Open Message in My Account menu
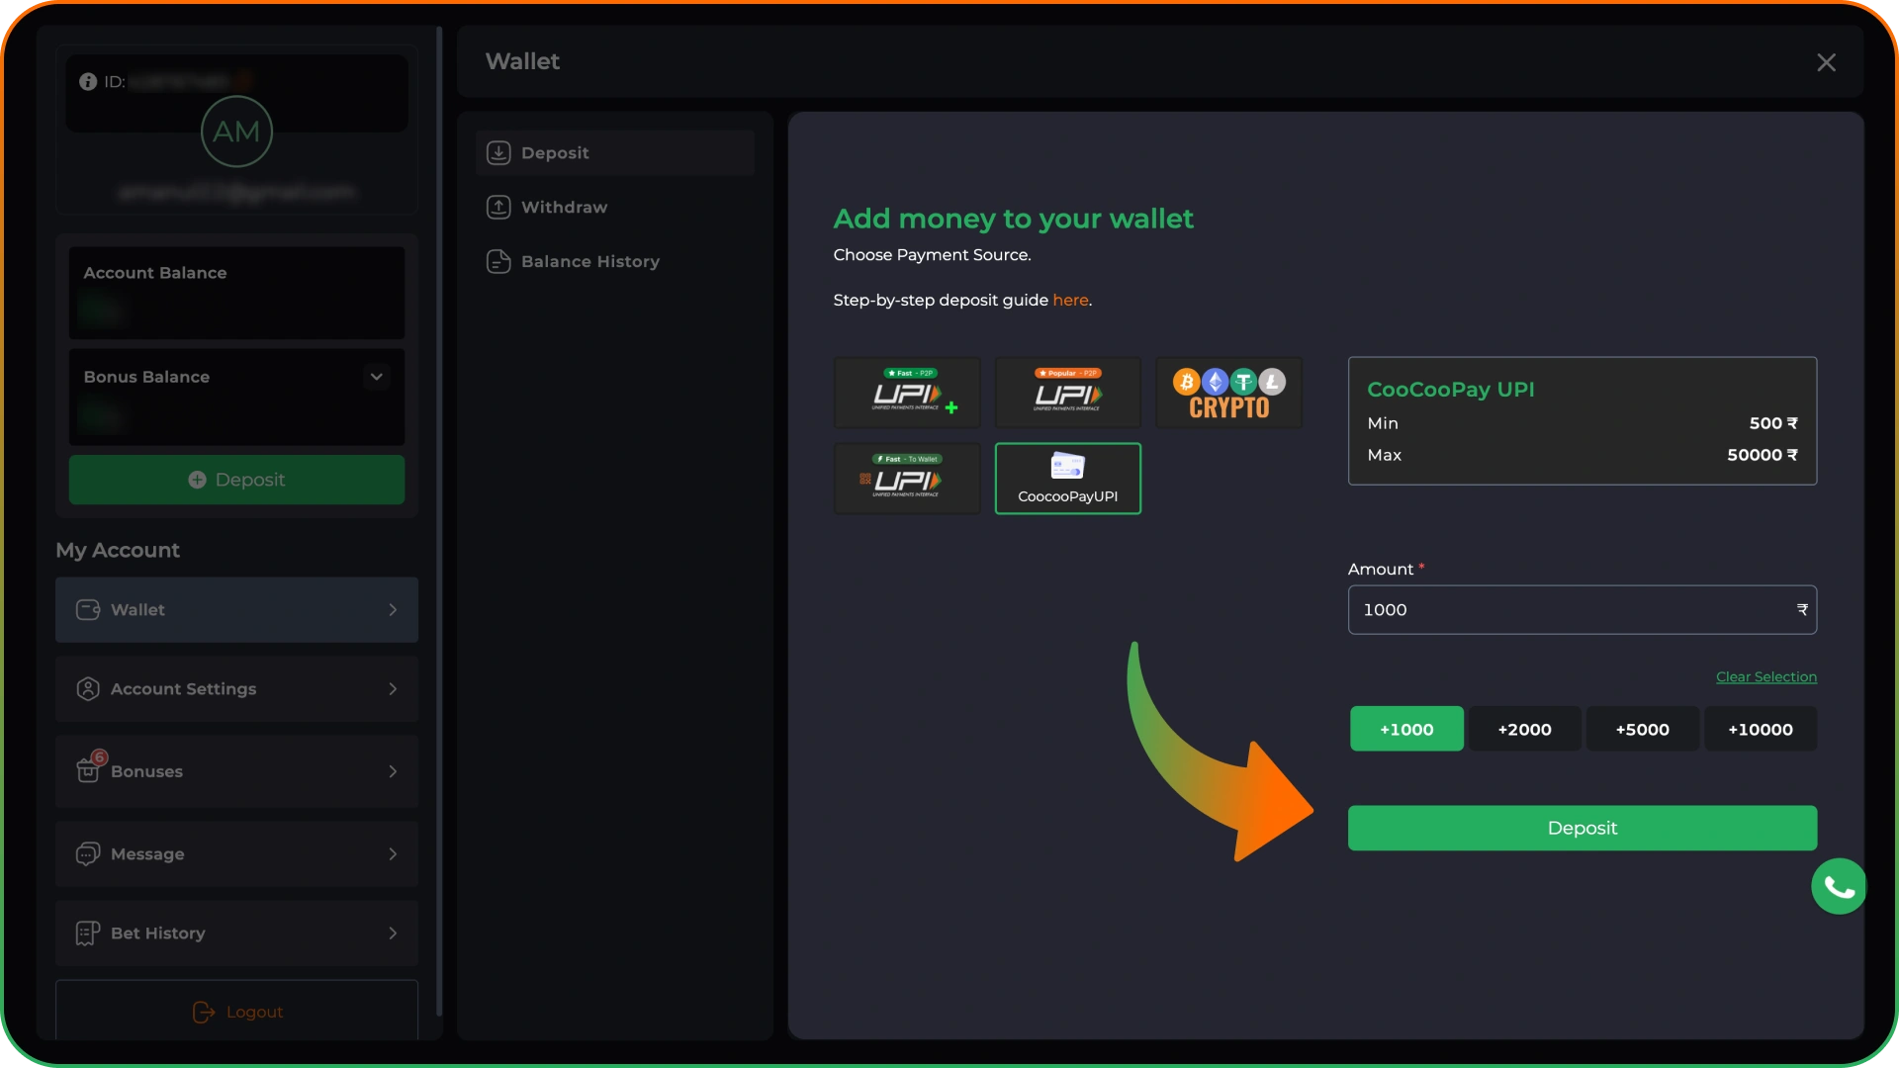 coord(236,853)
